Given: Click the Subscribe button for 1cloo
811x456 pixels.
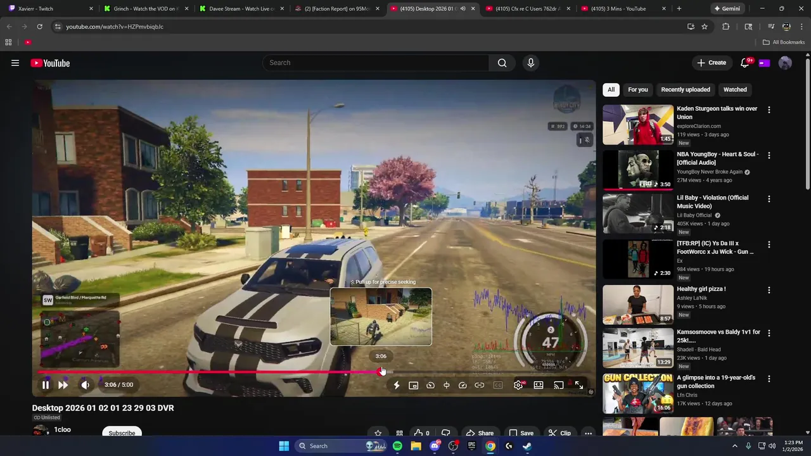Looking at the screenshot, I should click(x=122, y=433).
